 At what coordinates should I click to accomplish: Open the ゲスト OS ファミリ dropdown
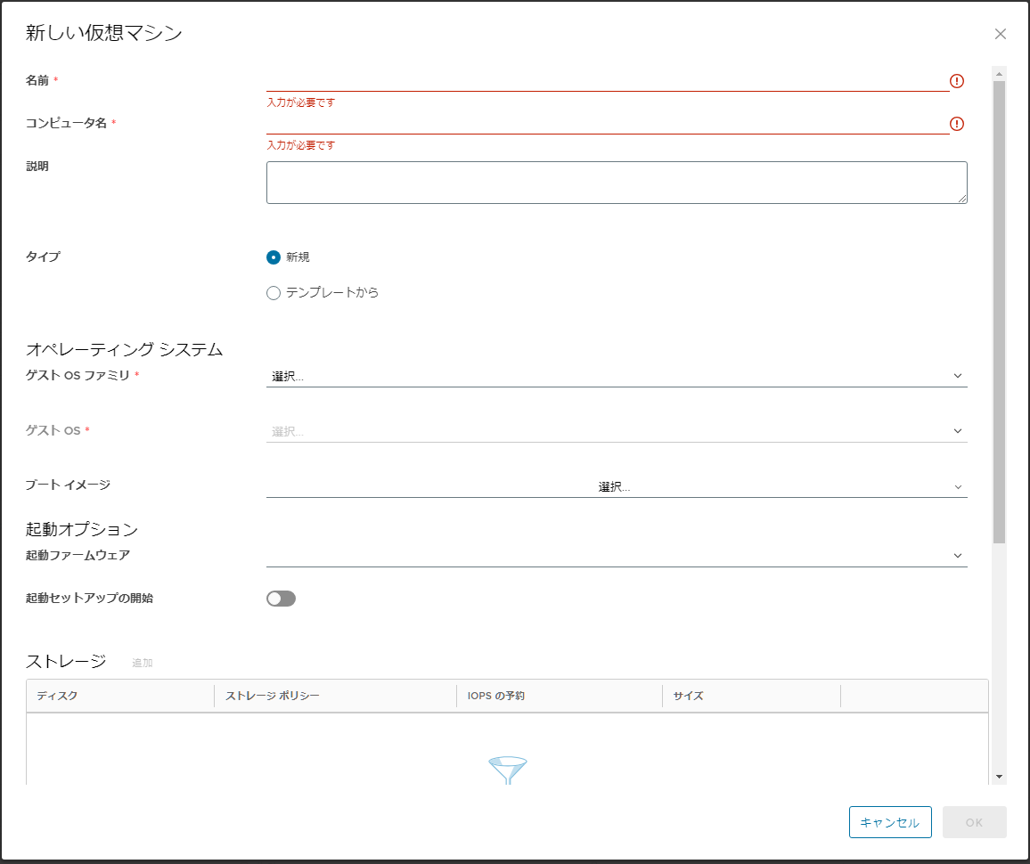point(617,376)
